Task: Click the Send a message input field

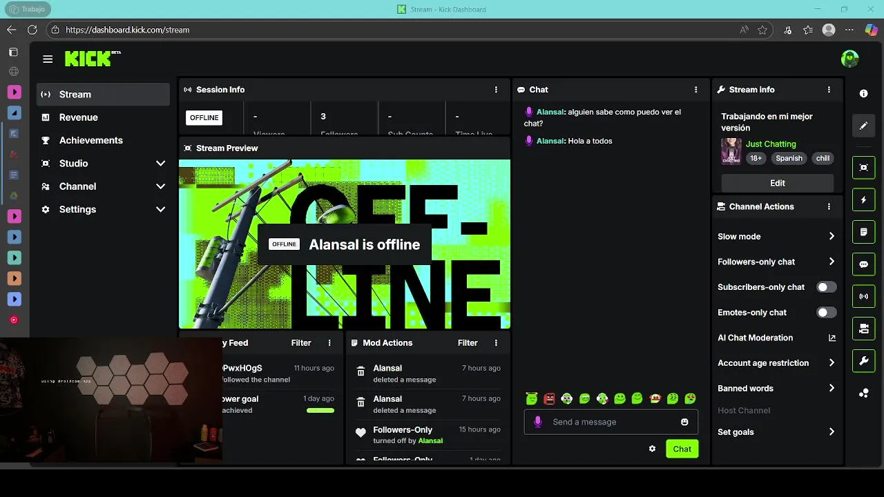Action: tap(611, 422)
